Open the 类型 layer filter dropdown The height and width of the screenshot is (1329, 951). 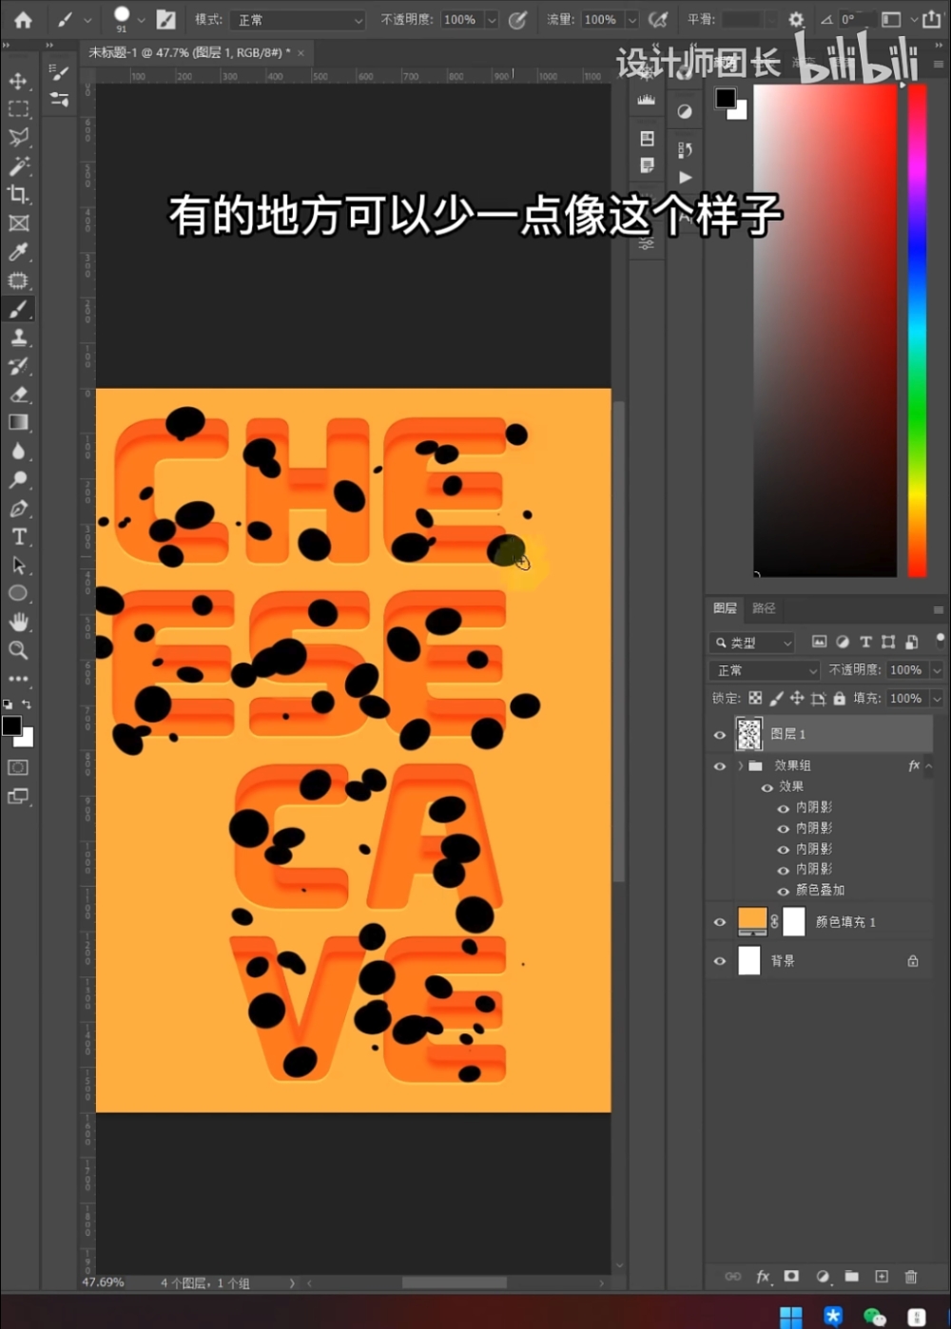(x=752, y=643)
